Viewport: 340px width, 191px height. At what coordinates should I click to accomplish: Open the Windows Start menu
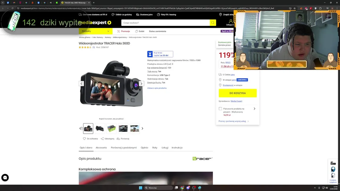click(141, 188)
